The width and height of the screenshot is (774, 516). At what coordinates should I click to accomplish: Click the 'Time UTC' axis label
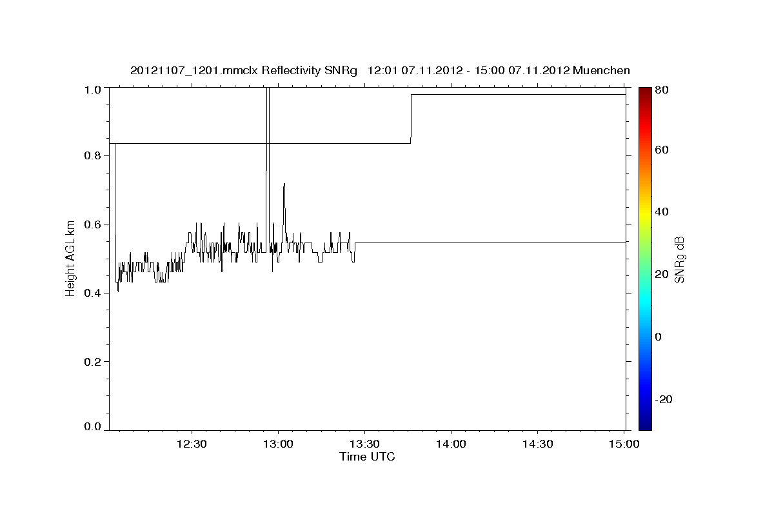point(367,457)
